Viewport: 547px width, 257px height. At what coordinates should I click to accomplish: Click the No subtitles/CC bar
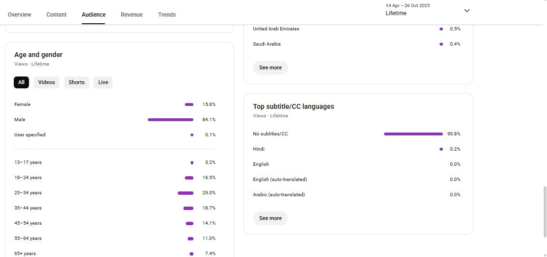[x=413, y=134]
